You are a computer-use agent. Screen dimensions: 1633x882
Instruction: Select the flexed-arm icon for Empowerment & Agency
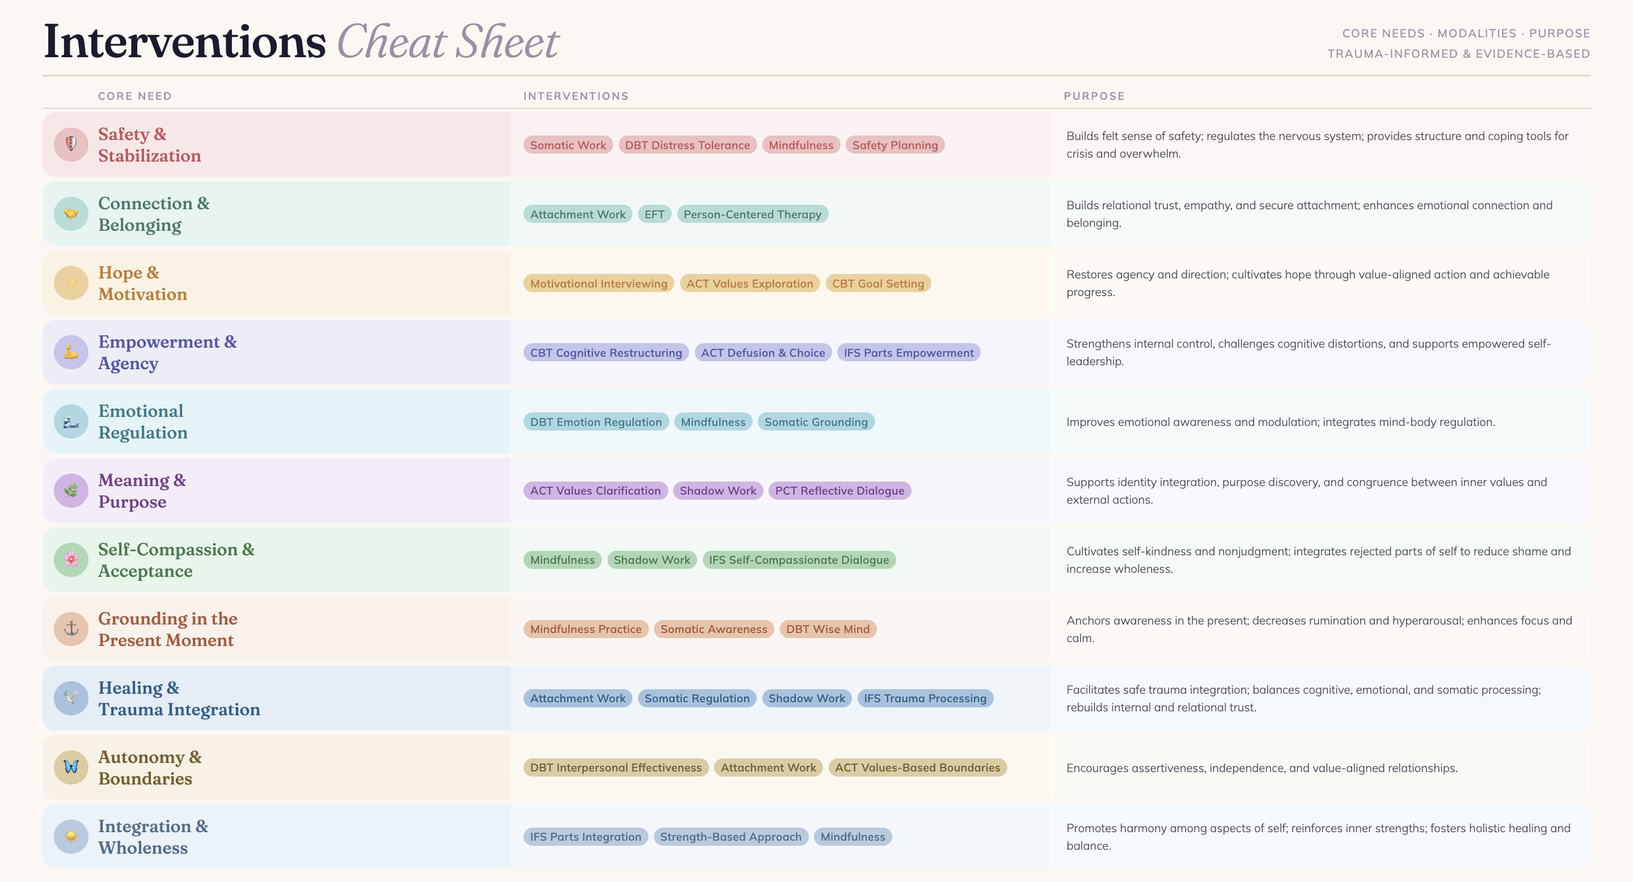point(72,352)
